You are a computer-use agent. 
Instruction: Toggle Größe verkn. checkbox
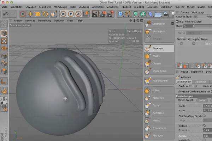[195, 86]
